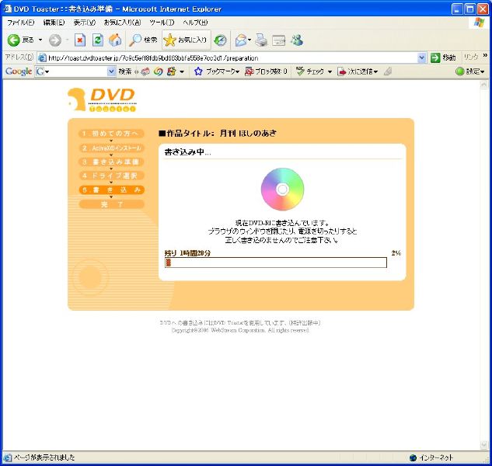Click the red Stop loading icon

point(80,40)
